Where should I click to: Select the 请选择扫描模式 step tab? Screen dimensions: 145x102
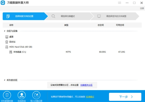tap(69, 16)
